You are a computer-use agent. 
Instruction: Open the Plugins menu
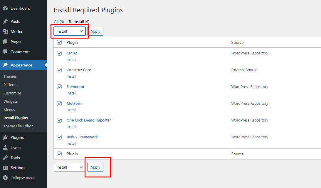pos(17,137)
